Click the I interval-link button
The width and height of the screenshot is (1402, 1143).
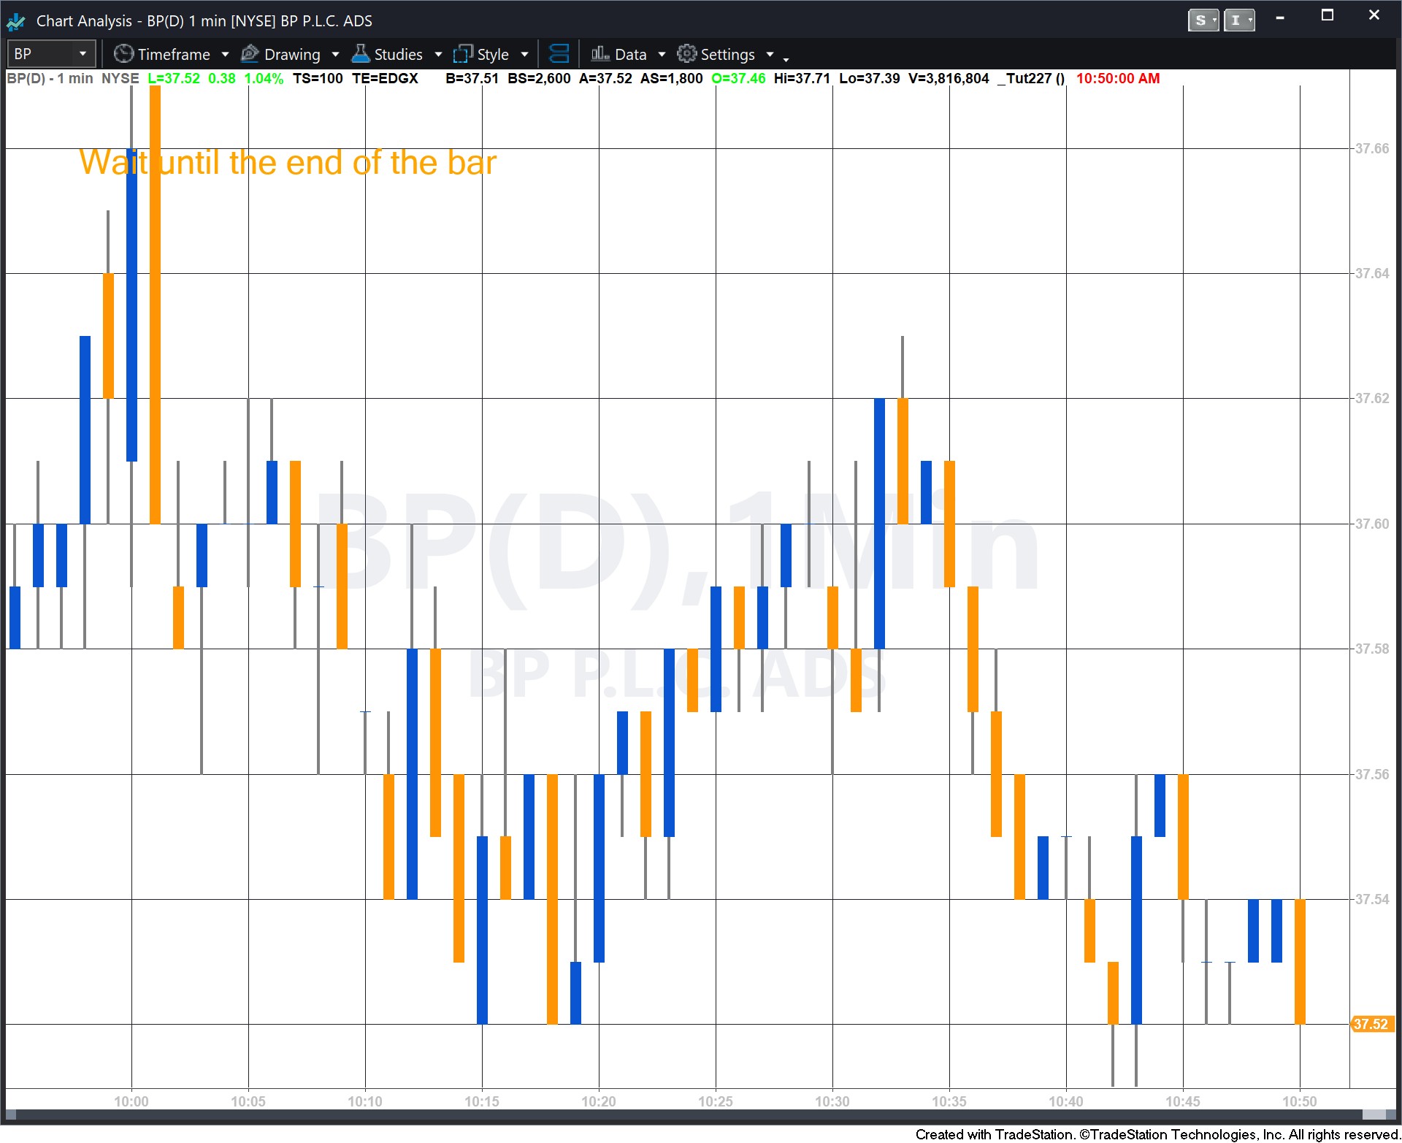point(1239,20)
